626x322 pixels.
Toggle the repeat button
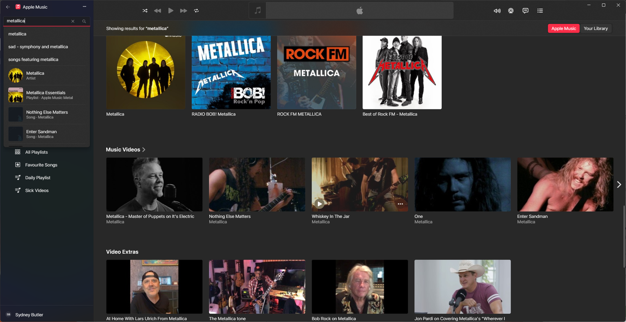pos(197,11)
